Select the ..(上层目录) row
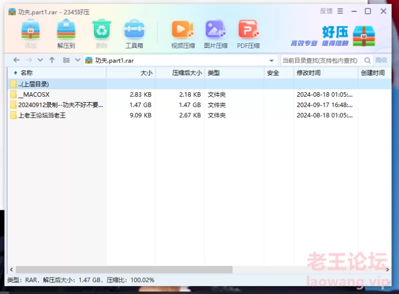Image resolution: width=399 pixels, height=294 pixels. coord(199,84)
